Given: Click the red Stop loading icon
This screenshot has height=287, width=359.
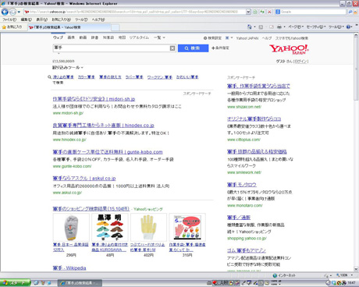Looking at the screenshot, I should [269, 12].
